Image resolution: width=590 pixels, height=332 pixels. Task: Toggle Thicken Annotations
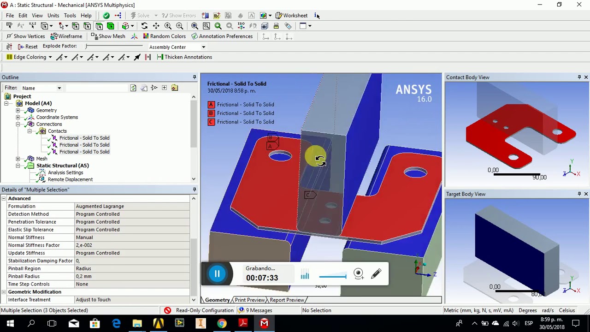pos(184,57)
